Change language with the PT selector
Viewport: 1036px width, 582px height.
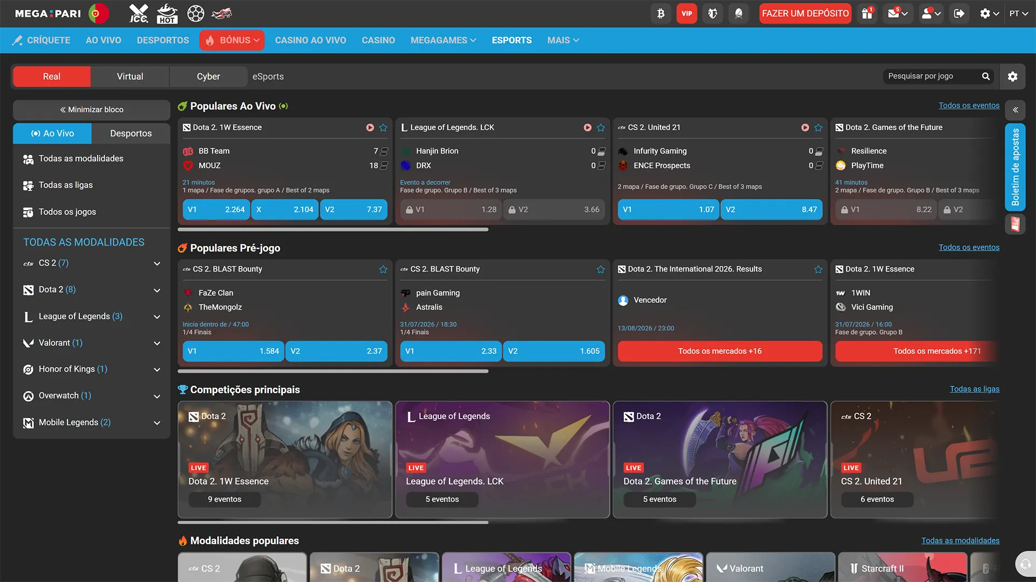[x=1018, y=13]
